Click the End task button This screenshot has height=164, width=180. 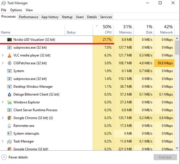165,157
